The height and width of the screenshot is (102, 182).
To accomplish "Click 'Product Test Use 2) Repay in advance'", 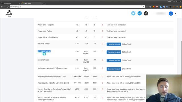I will coord(52,99).
